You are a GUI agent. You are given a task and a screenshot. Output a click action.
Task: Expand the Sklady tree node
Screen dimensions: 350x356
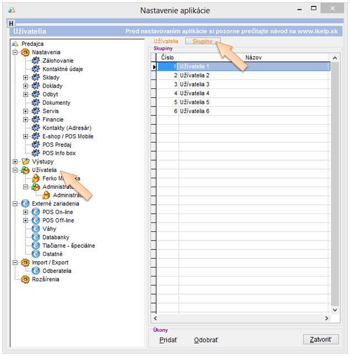pyautogui.click(x=25, y=78)
